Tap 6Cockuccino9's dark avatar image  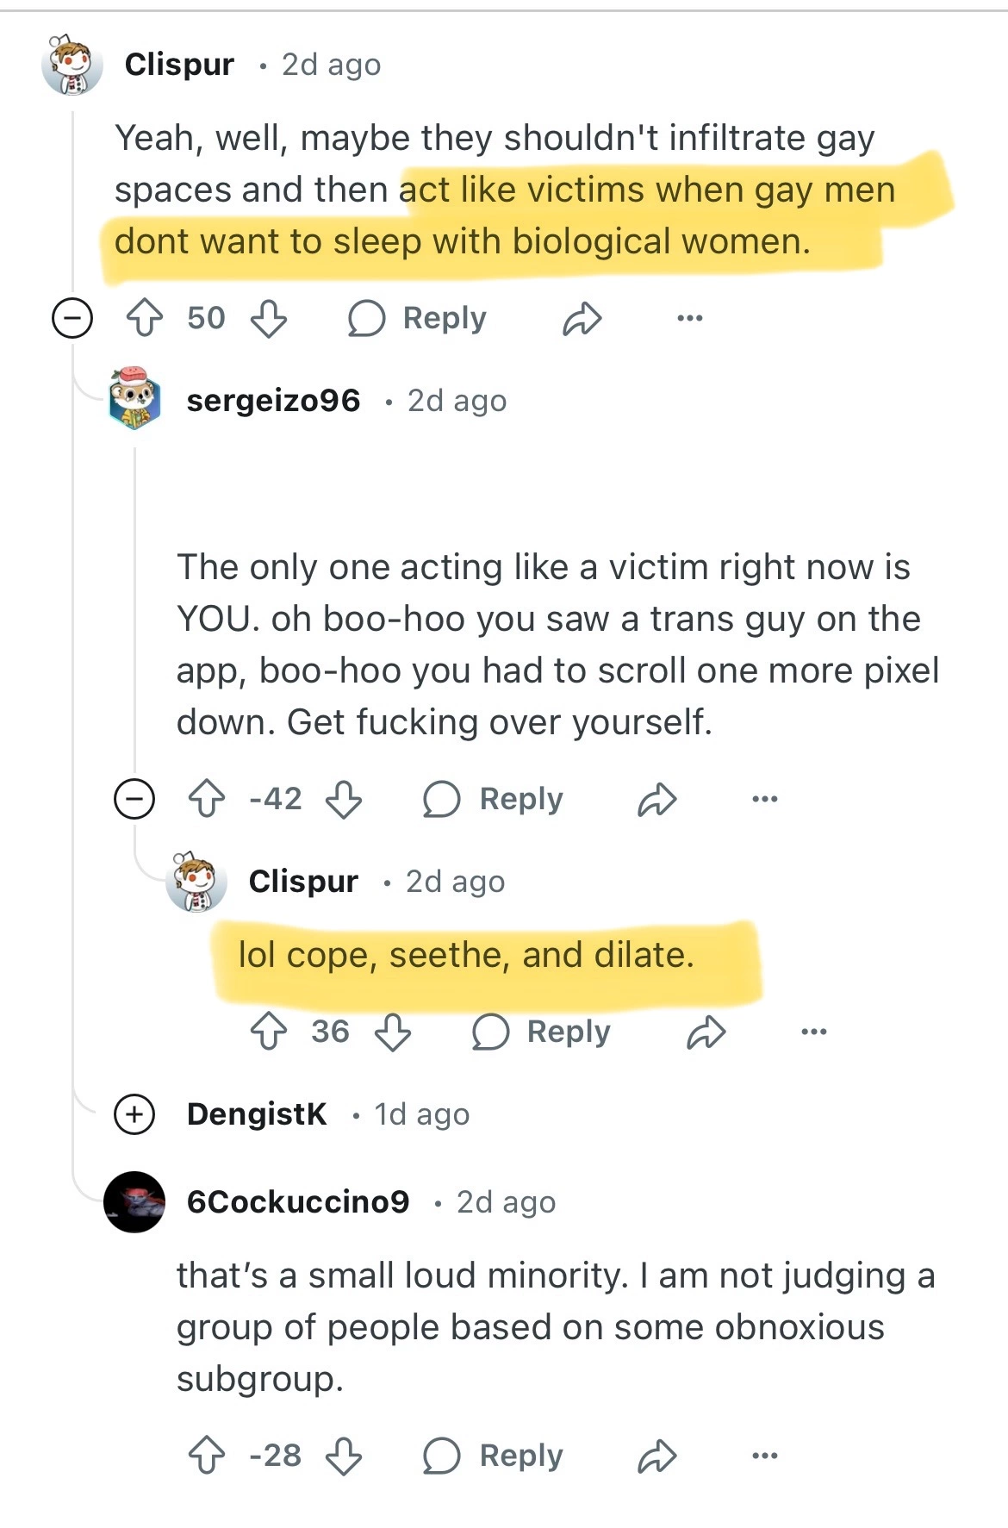tap(134, 1201)
